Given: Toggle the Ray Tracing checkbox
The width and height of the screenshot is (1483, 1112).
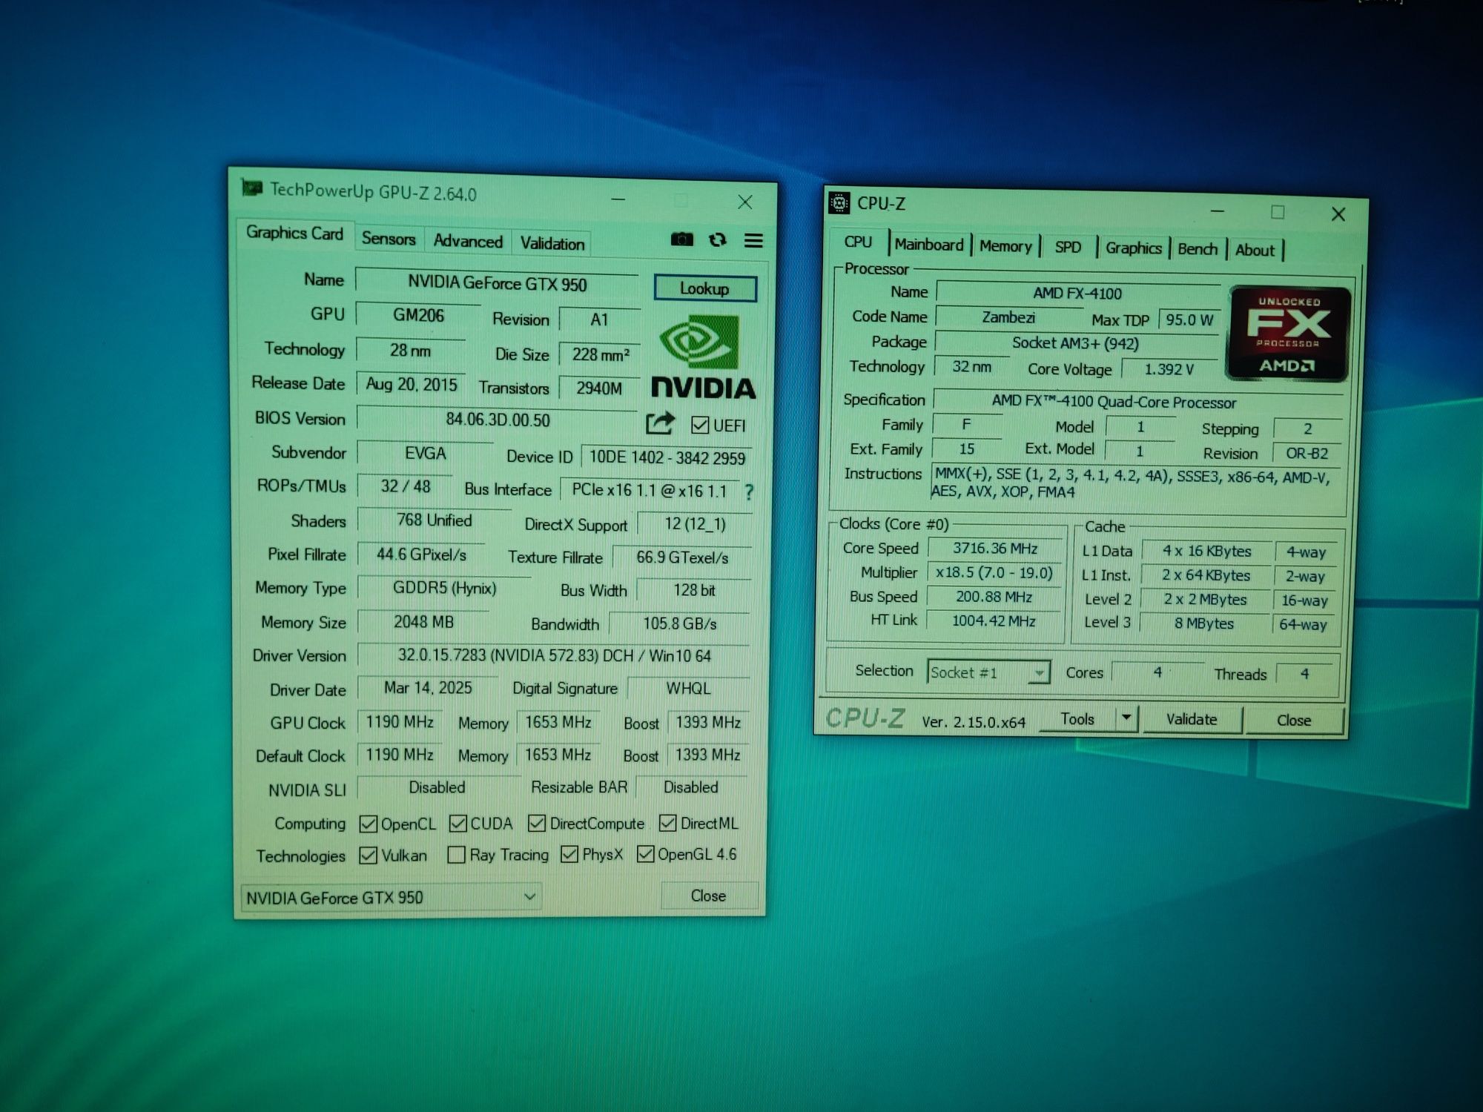Looking at the screenshot, I should point(457,855).
